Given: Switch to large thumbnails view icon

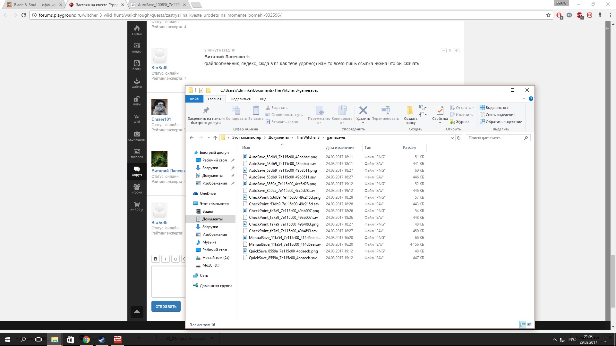Looking at the screenshot, I should 529,325.
